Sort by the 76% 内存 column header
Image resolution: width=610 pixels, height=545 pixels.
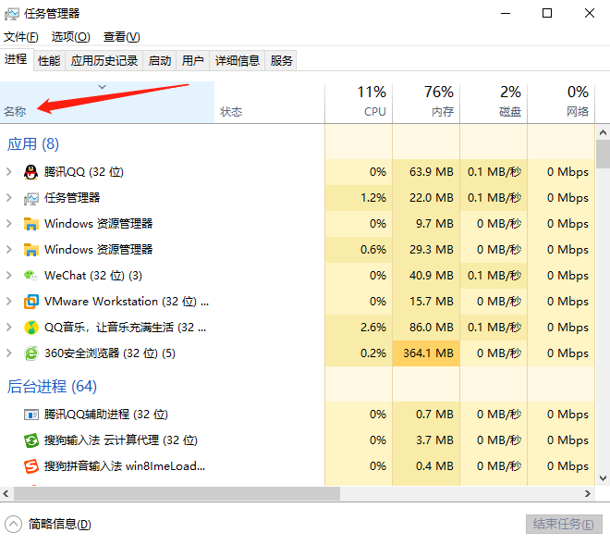426,103
